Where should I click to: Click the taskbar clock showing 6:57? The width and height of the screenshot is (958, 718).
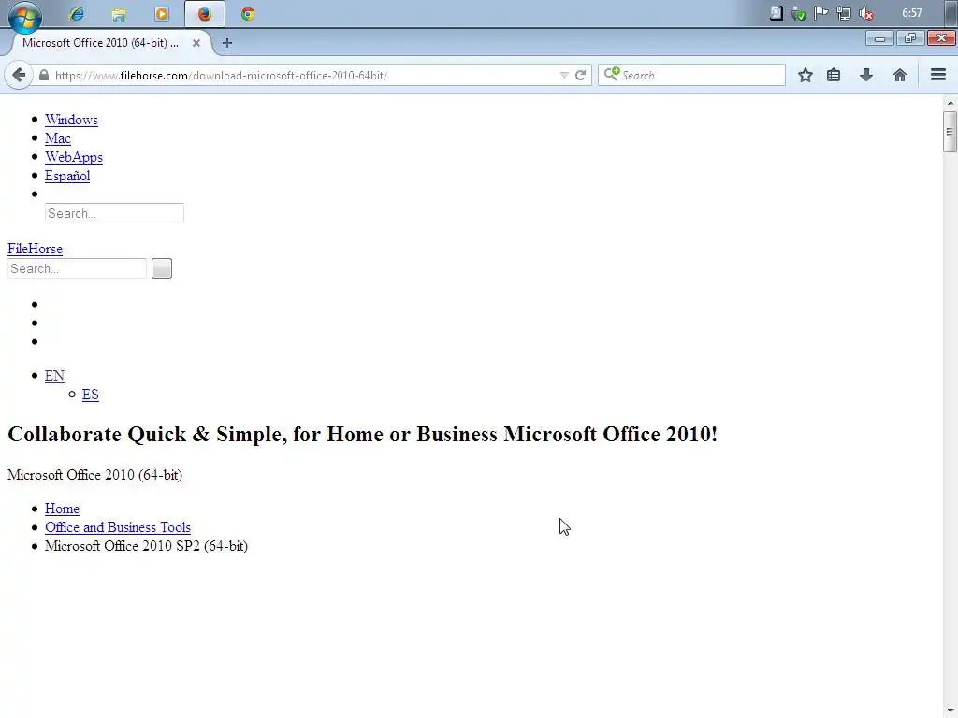911,13
